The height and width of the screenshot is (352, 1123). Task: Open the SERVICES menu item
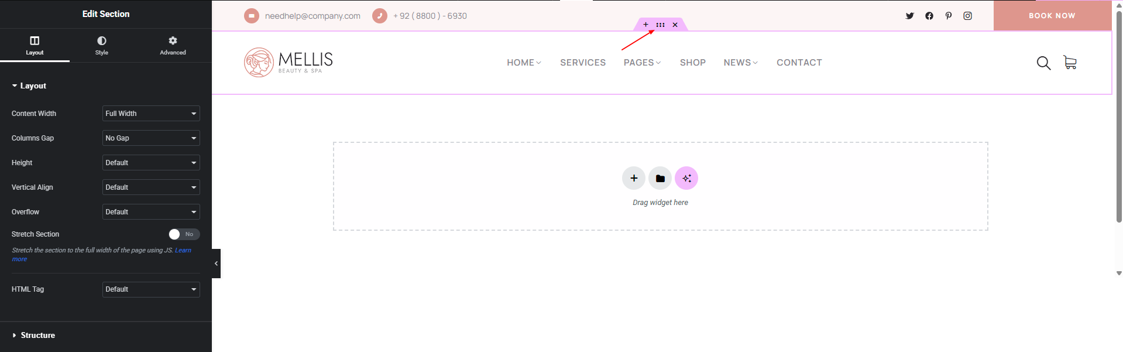click(x=583, y=63)
